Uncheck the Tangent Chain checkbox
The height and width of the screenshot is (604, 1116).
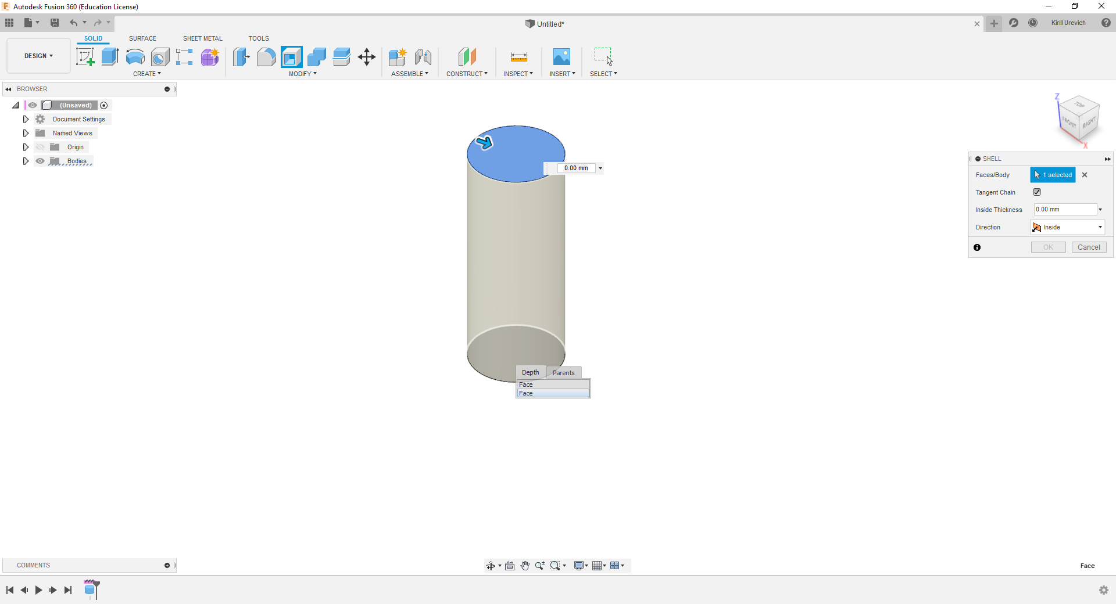(1037, 192)
